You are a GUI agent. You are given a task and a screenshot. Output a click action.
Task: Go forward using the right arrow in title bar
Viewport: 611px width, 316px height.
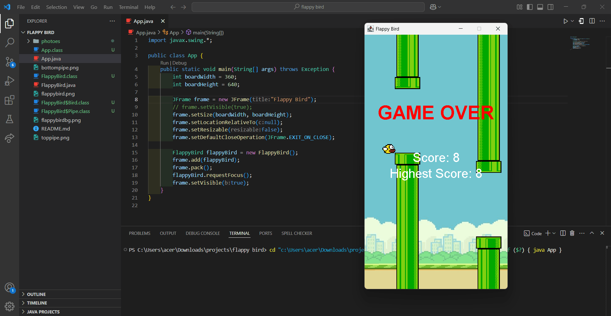183,7
